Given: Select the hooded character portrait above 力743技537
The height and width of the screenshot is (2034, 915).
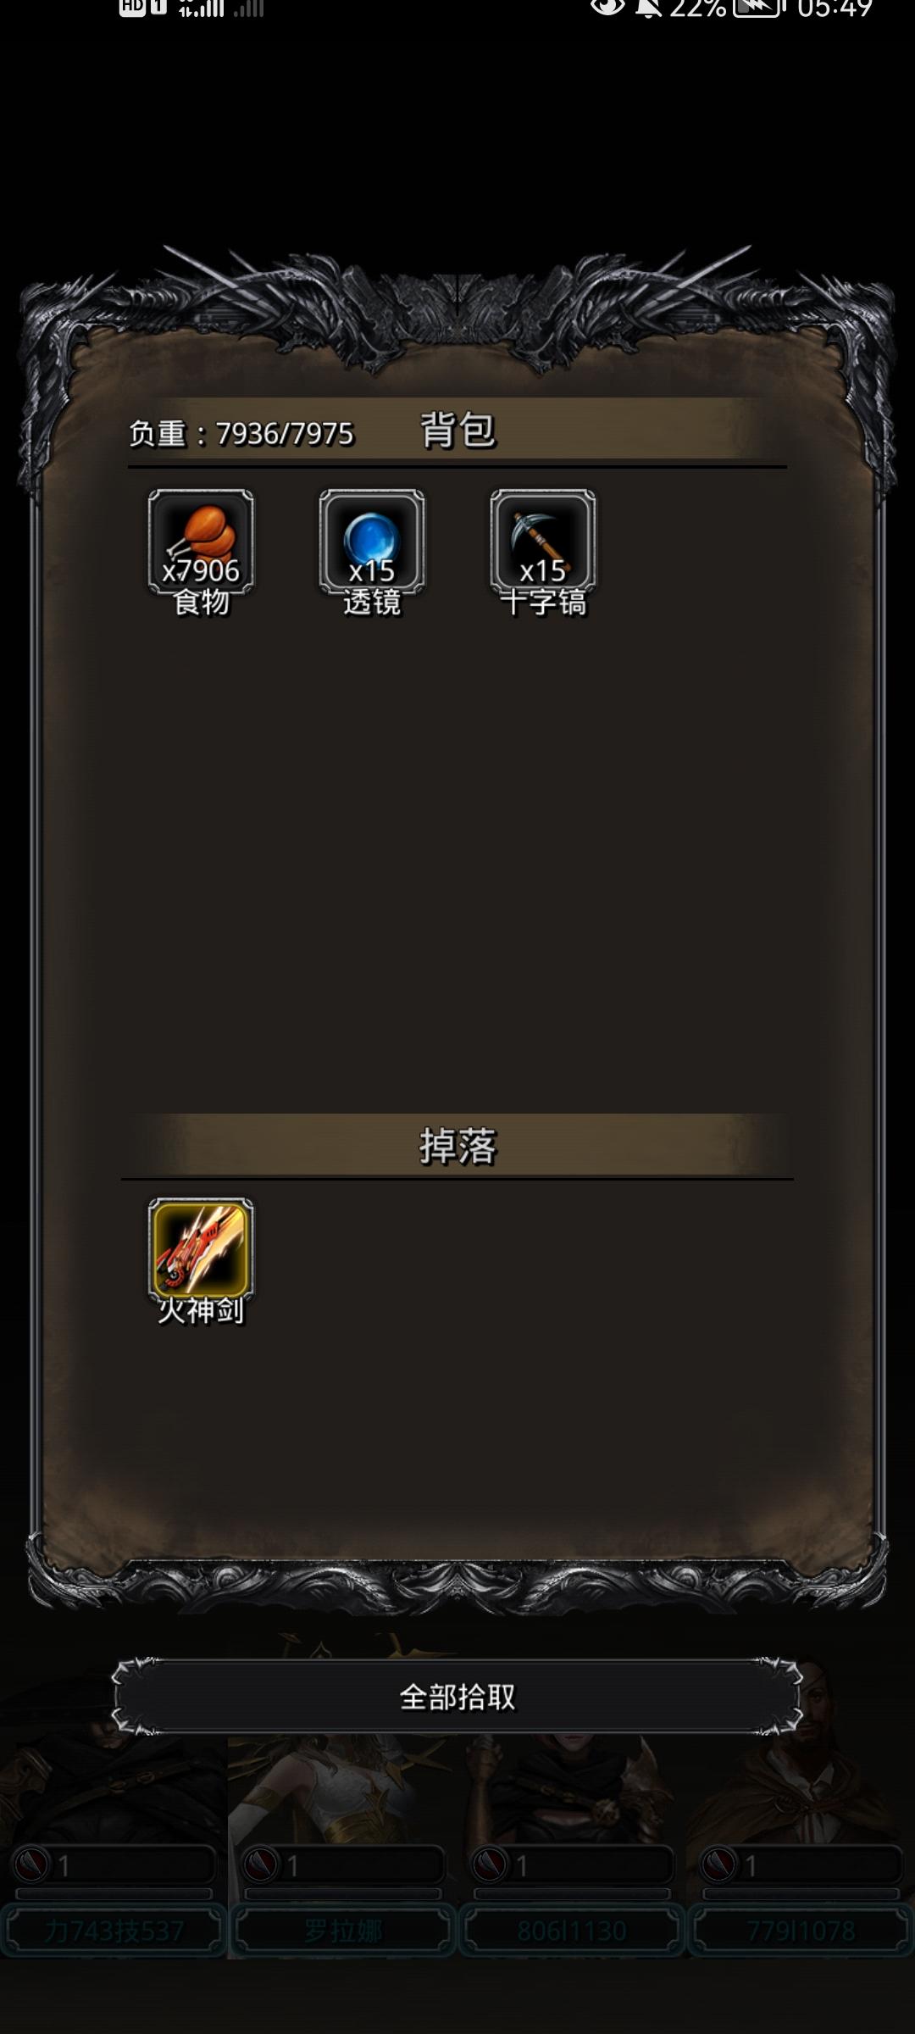Looking at the screenshot, I should pos(114,1788).
